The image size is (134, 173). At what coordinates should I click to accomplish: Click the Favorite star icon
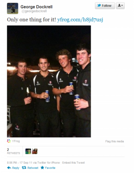42,168
